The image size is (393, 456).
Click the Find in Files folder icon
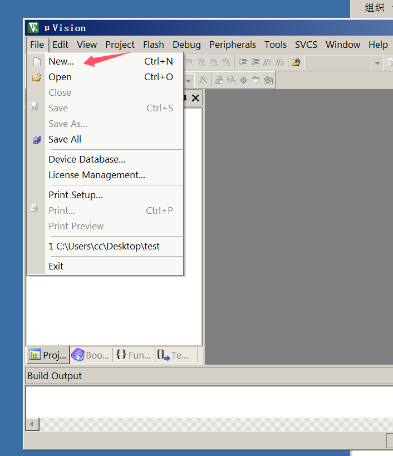tap(296, 62)
